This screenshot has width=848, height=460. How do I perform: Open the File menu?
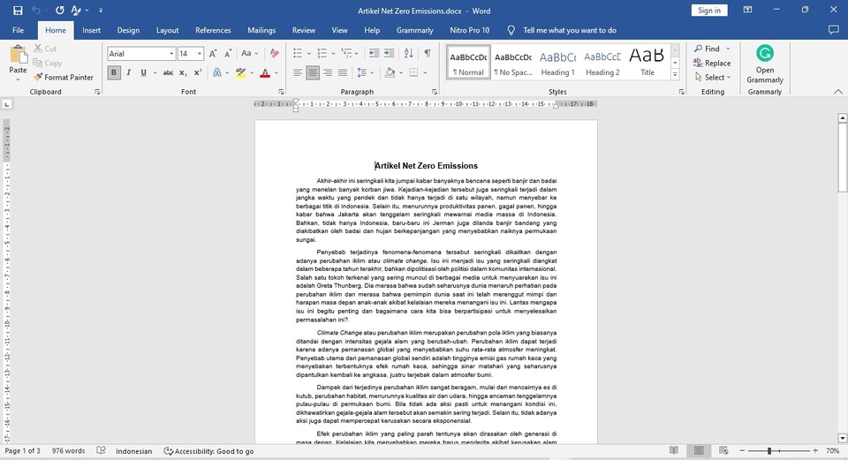coord(18,30)
